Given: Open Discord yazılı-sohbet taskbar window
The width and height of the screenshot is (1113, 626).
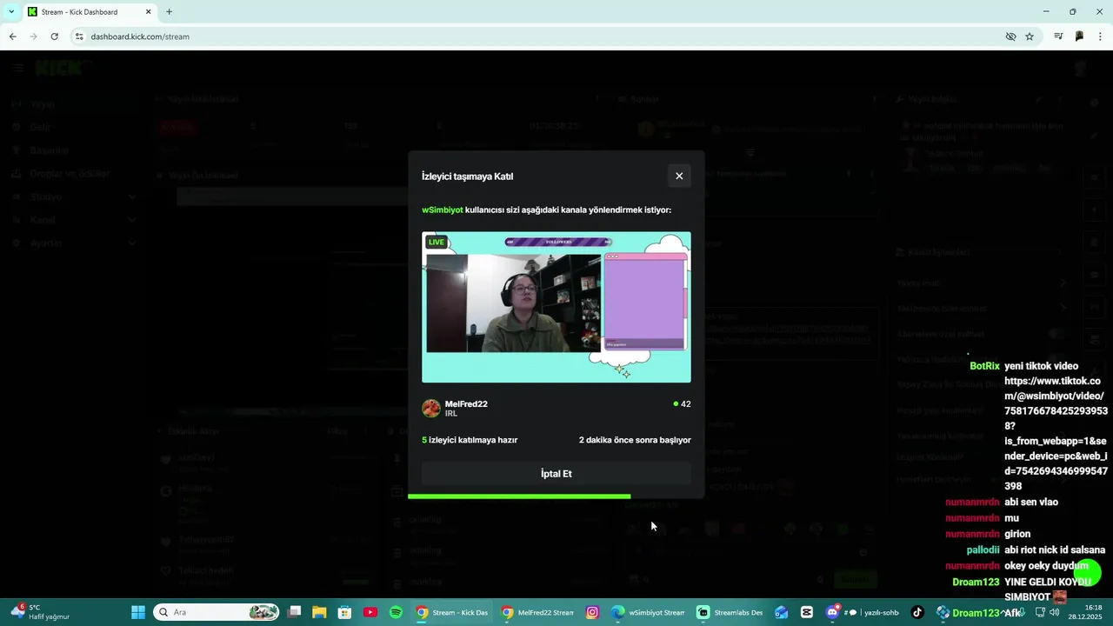Looking at the screenshot, I should (x=863, y=612).
